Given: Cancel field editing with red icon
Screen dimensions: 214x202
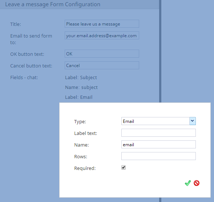Looking at the screenshot, I should (x=197, y=183).
